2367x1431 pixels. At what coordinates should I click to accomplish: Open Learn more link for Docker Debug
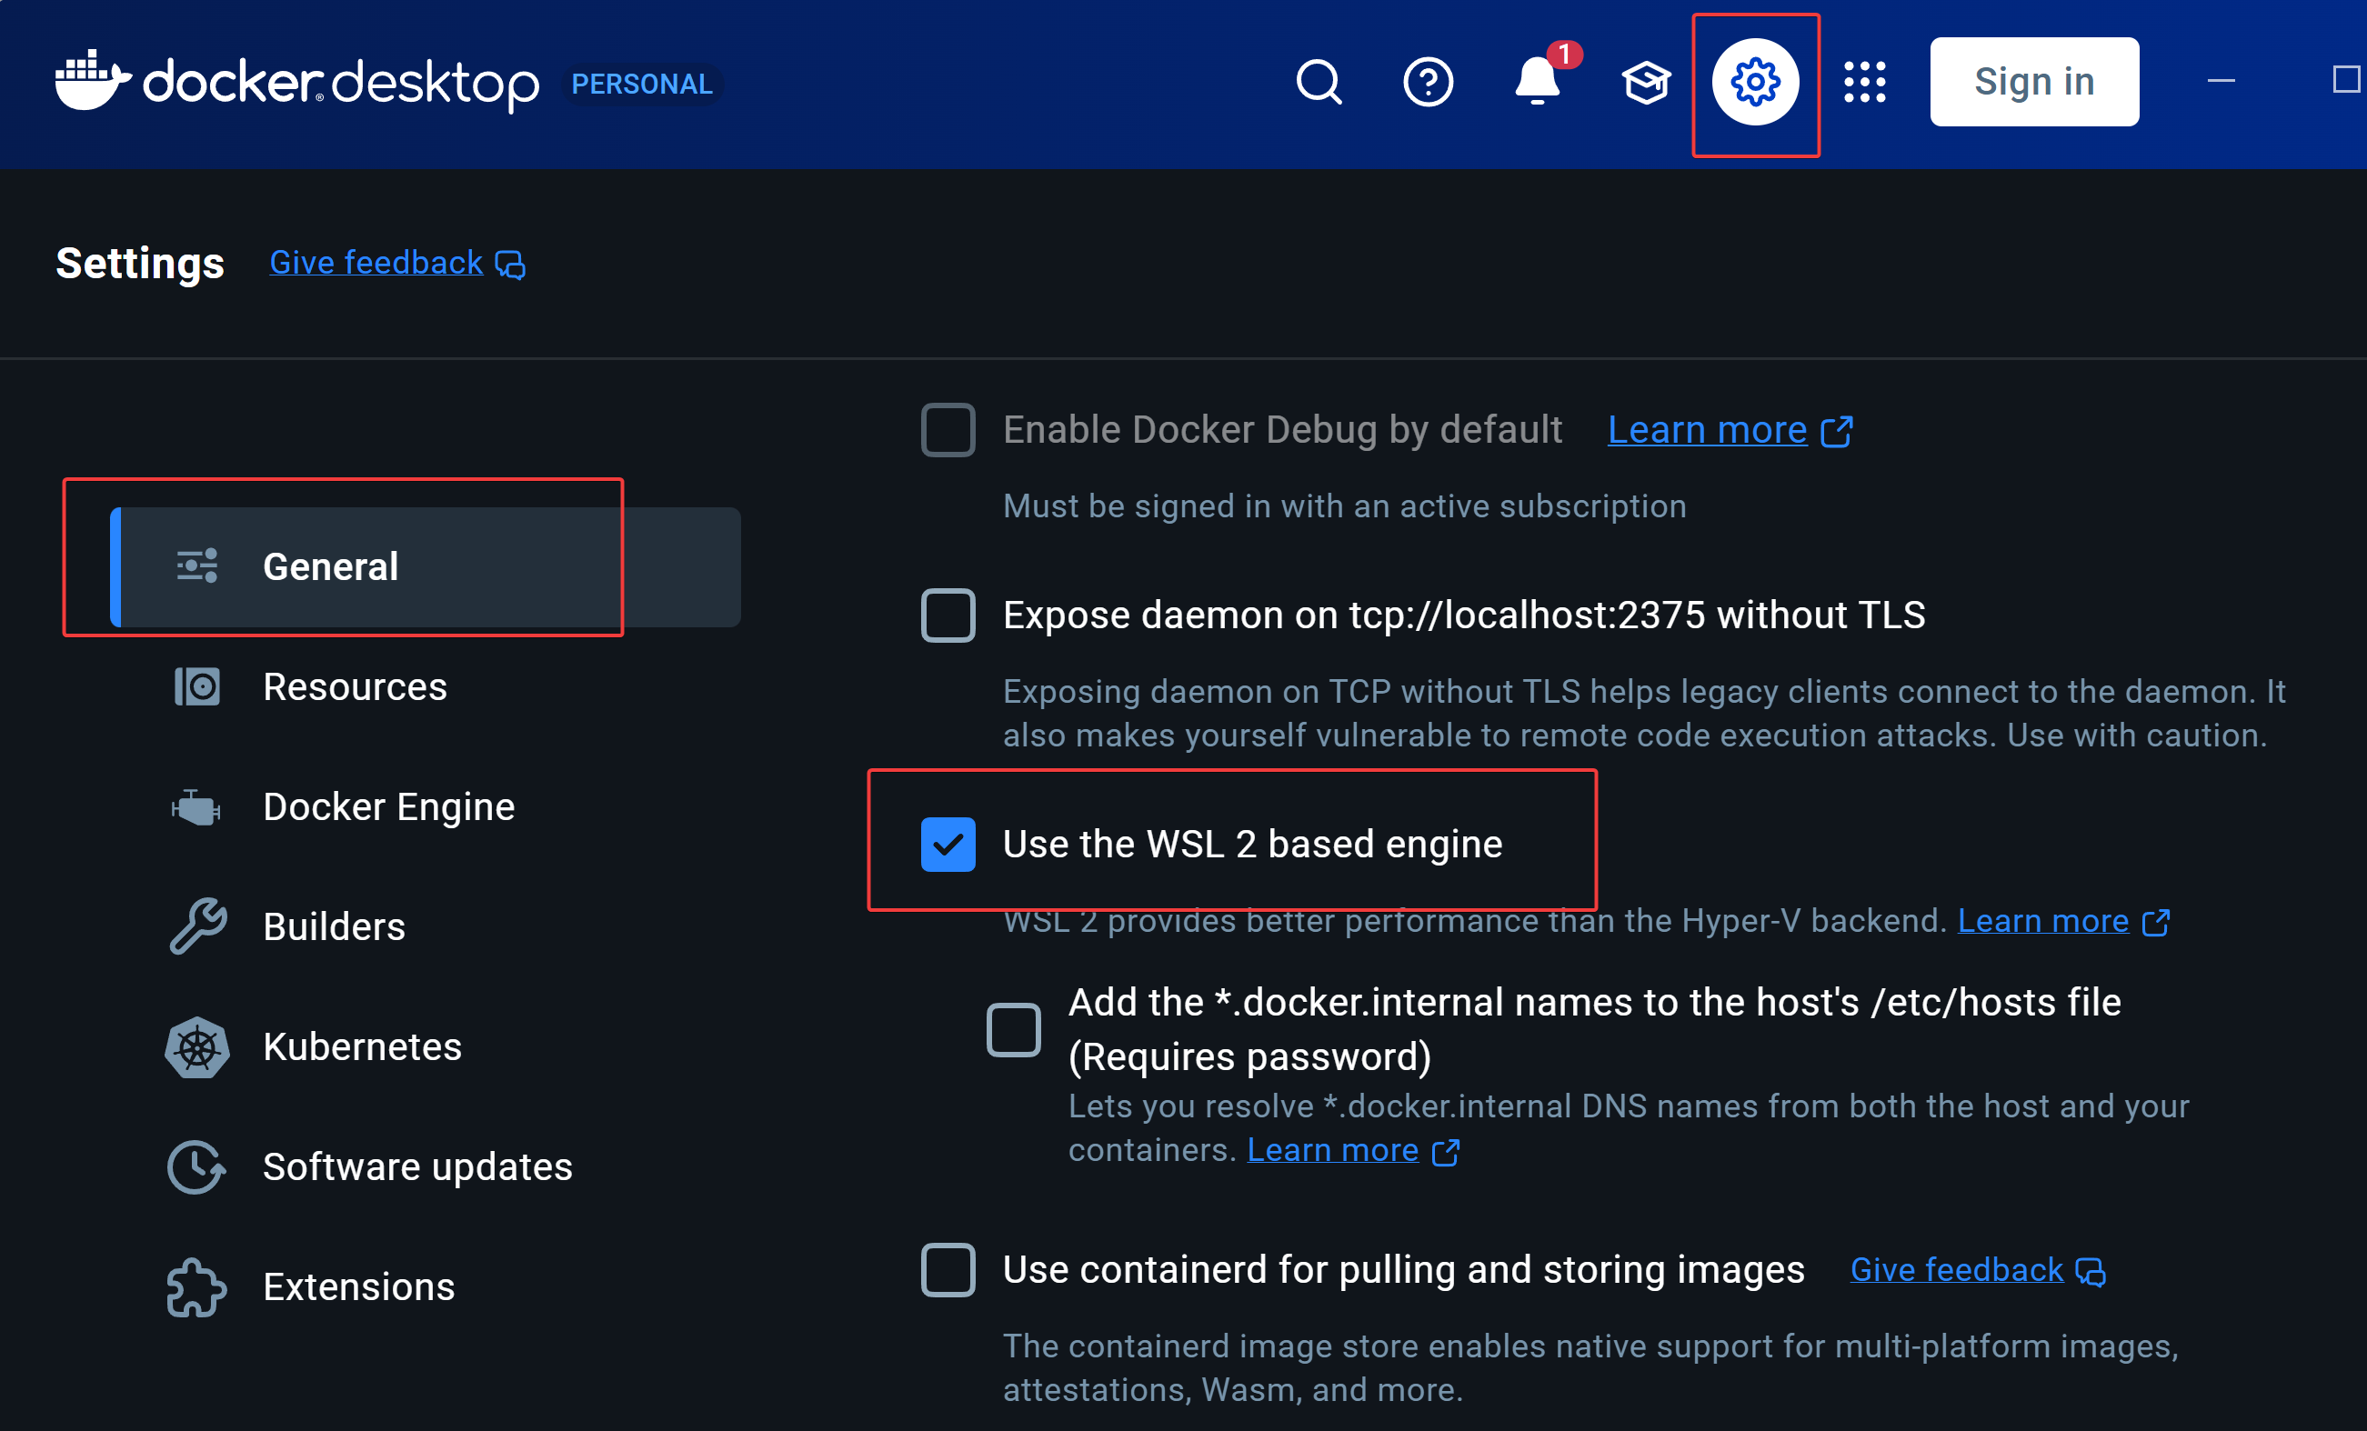(x=1707, y=430)
